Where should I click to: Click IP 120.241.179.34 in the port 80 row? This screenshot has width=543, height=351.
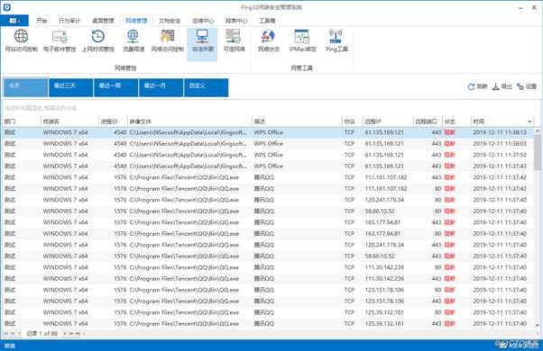pos(384,200)
